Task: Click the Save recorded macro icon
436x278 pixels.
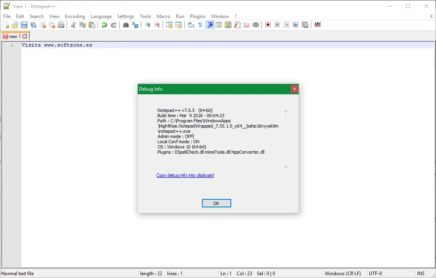Action: click(x=305, y=25)
